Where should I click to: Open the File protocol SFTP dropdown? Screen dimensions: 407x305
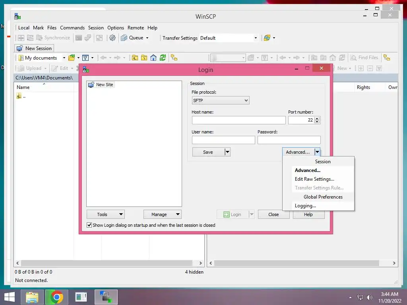pos(221,100)
